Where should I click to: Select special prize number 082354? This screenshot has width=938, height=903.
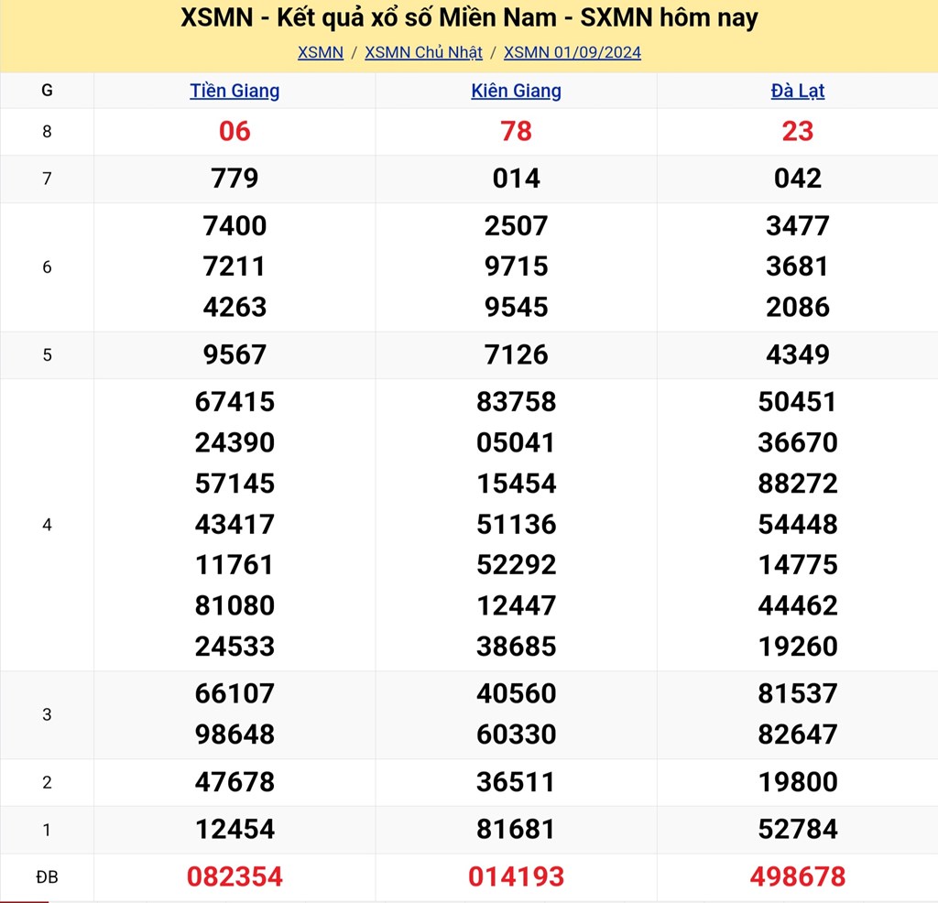(x=234, y=876)
